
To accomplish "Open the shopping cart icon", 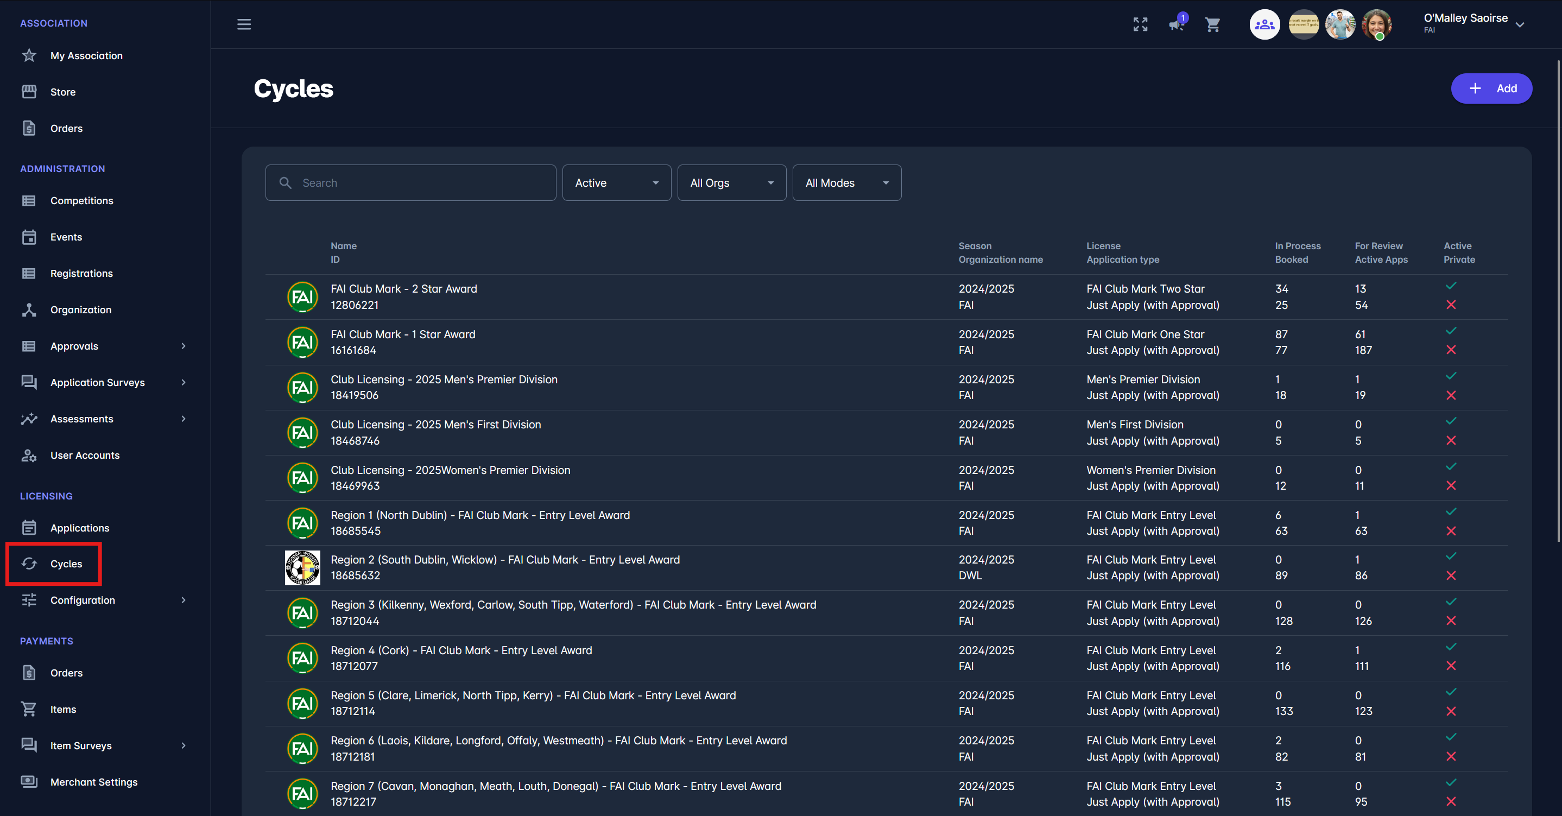I will 1212,25.
